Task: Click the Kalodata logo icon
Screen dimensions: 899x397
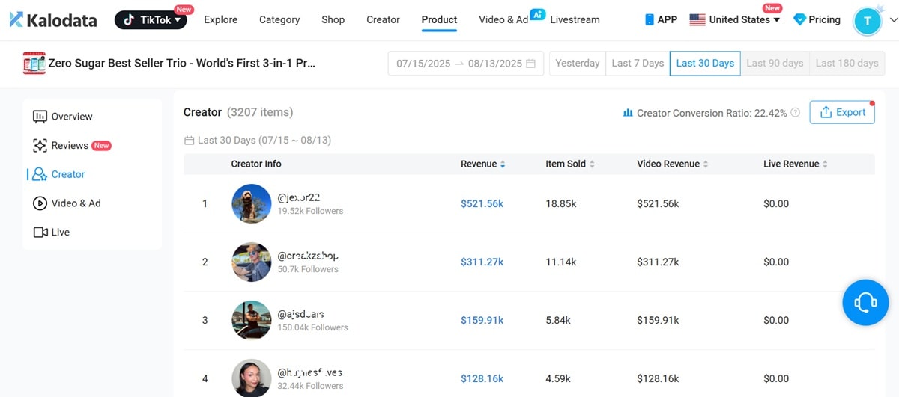Action: click(x=16, y=20)
